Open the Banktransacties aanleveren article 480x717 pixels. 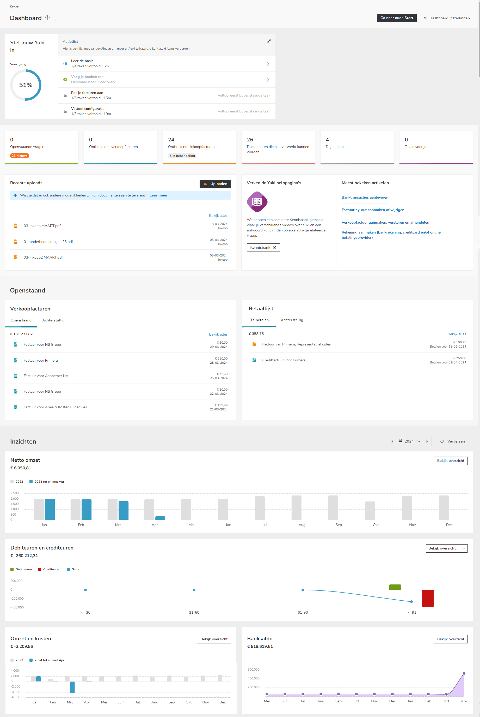coord(365,198)
